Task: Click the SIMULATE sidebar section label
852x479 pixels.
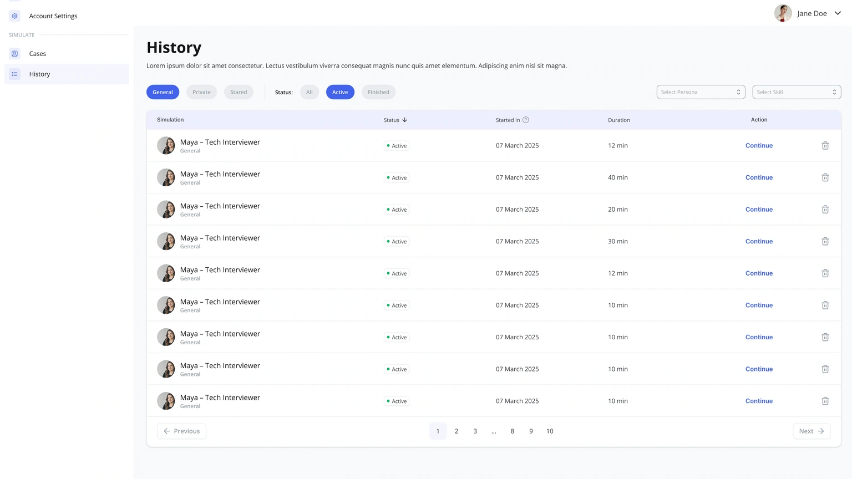Action: (22, 35)
